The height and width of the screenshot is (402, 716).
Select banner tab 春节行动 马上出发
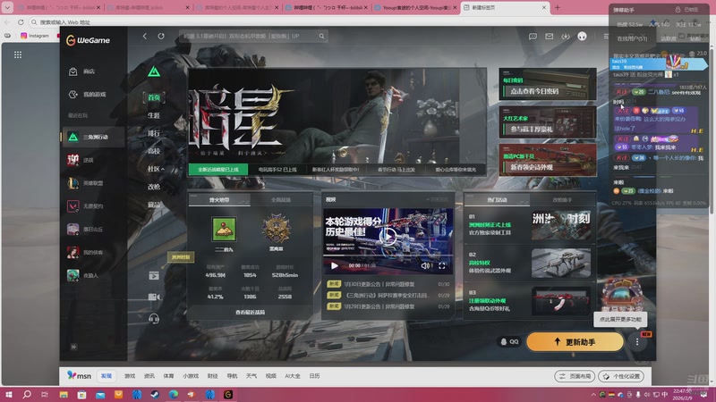pos(396,170)
